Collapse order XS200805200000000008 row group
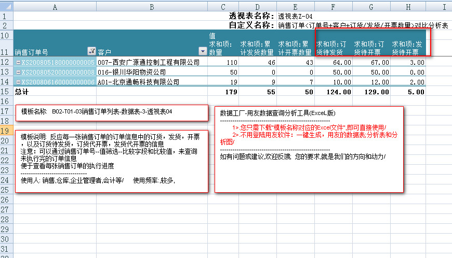The image size is (452, 258). click(18, 73)
